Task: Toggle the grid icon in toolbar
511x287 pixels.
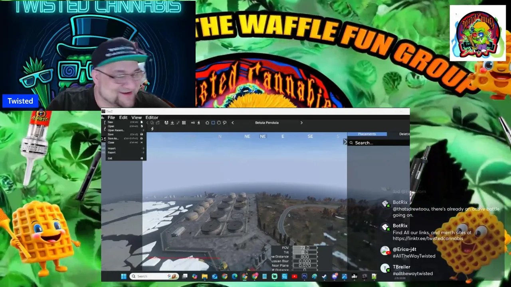Action: [x=184, y=123]
